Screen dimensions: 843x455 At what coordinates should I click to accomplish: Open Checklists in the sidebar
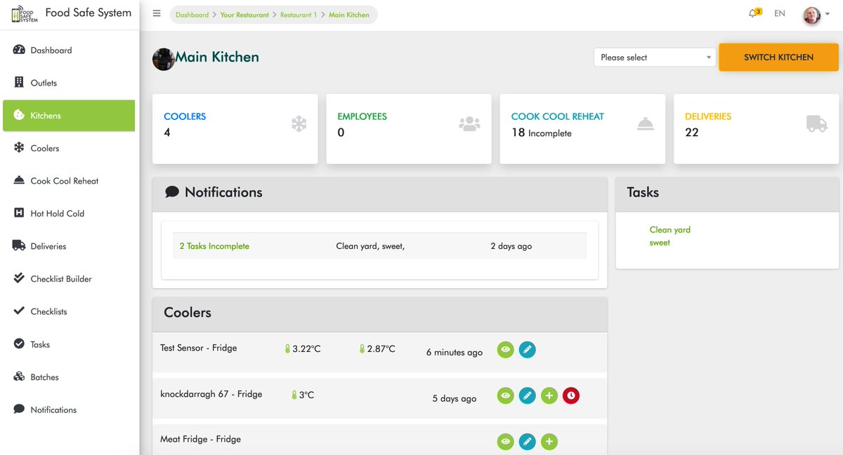69,311
